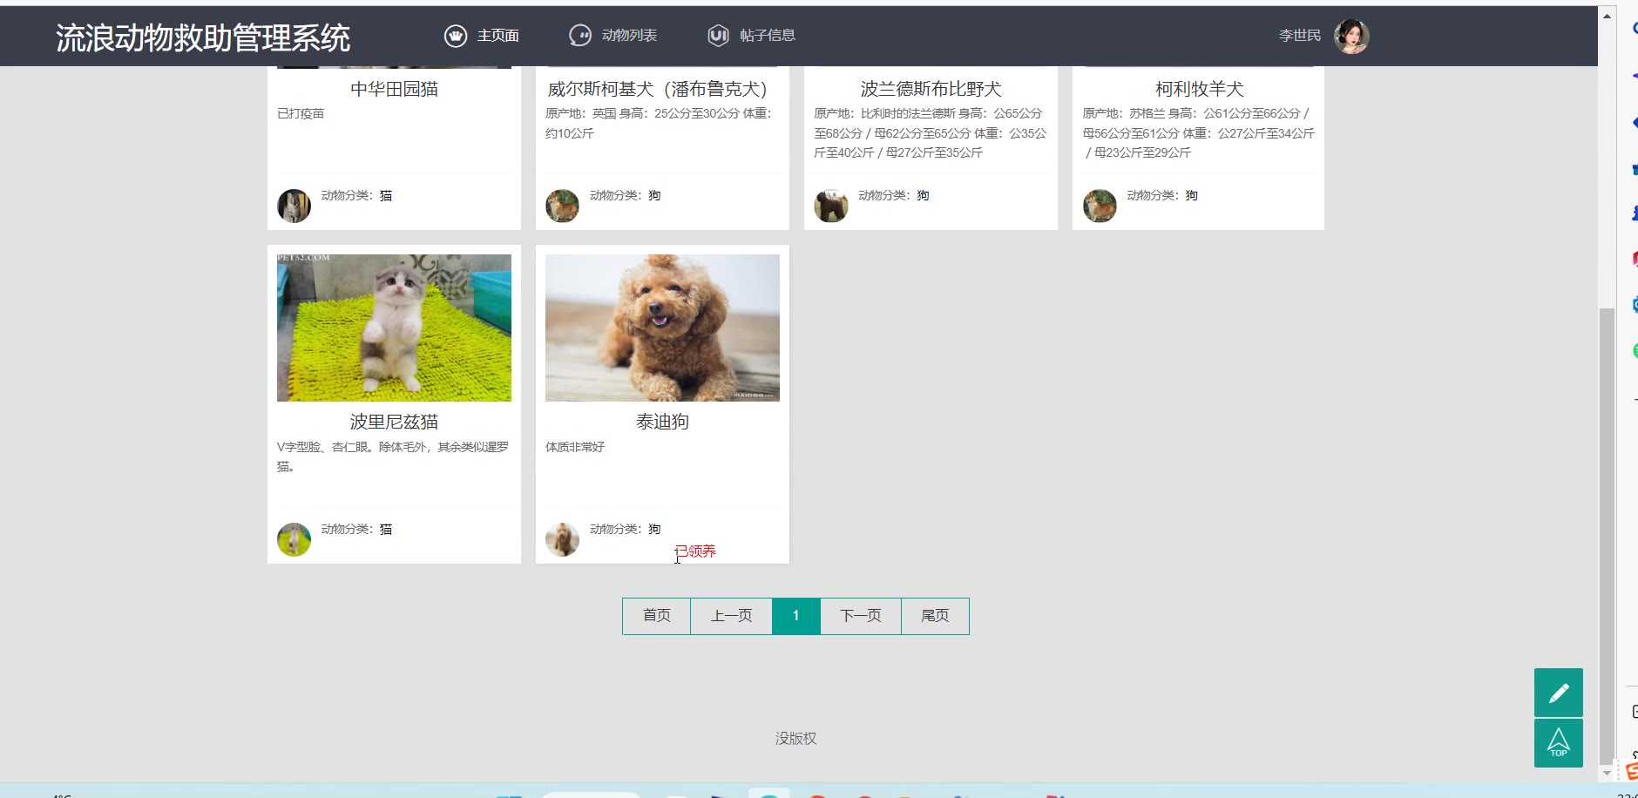
Task: Click the 下一页 pagination button
Action: tap(860, 616)
